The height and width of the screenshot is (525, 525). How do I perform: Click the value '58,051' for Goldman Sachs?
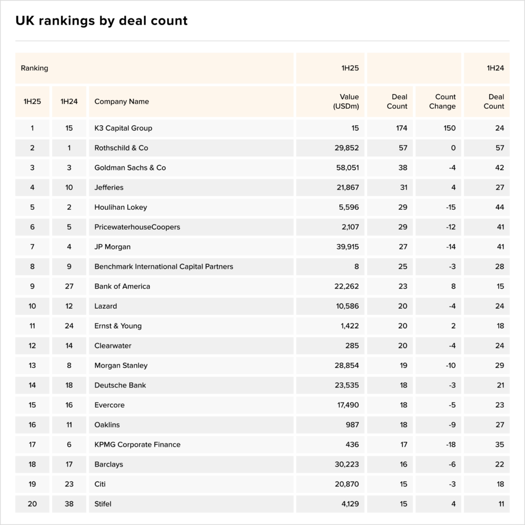coord(348,168)
